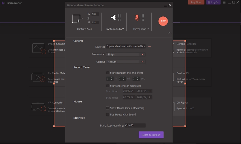The height and width of the screenshot is (144, 241).
Task: Start recording with the REC button
Action: pyautogui.click(x=163, y=21)
